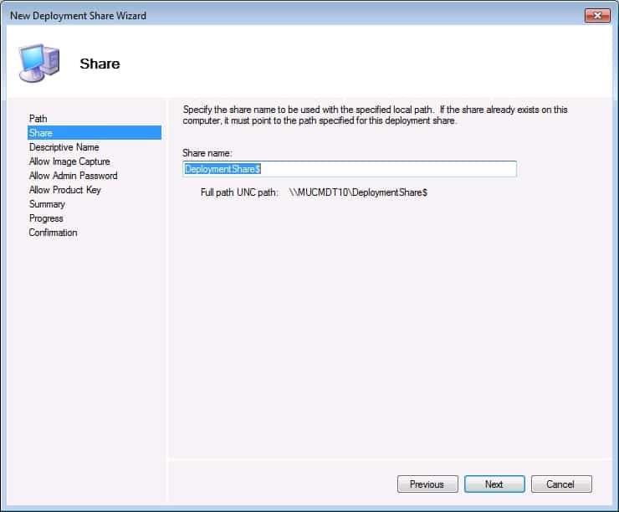
Task: Close the New Deployment Share Wizard window
Action: click(x=597, y=15)
